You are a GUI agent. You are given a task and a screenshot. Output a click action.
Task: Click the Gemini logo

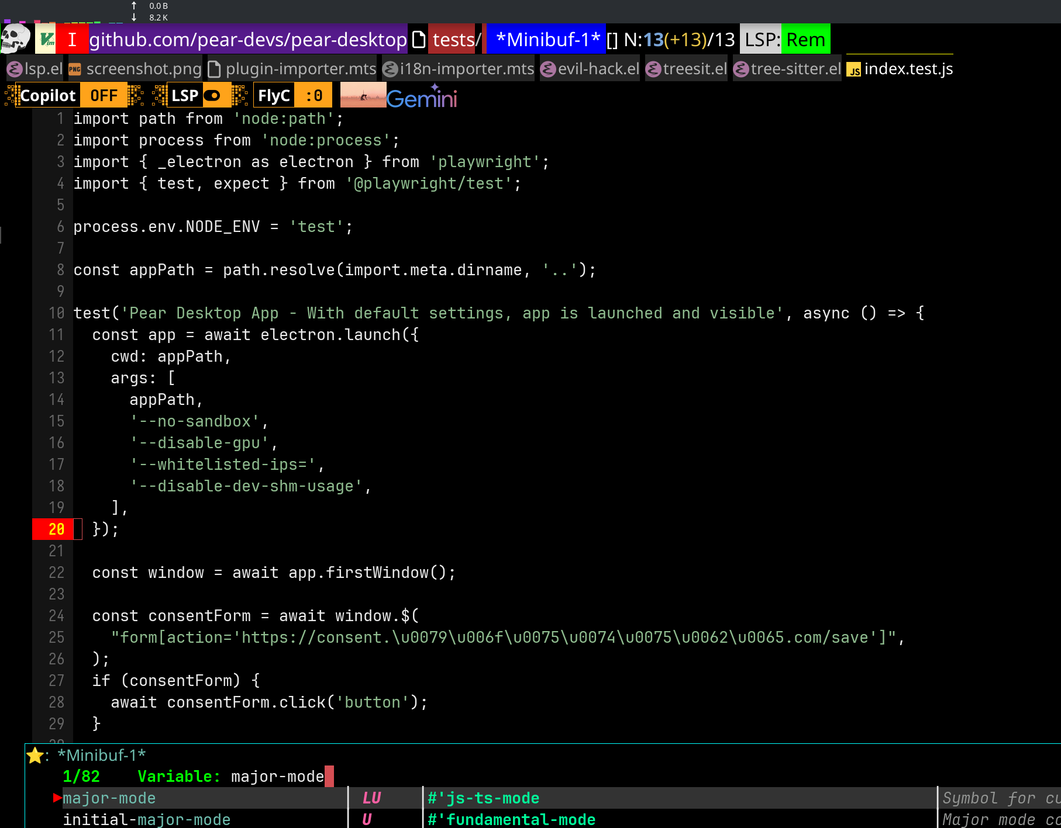coord(422,97)
